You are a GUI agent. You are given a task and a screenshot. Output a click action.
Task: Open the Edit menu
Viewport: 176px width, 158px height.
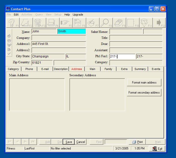16,15
